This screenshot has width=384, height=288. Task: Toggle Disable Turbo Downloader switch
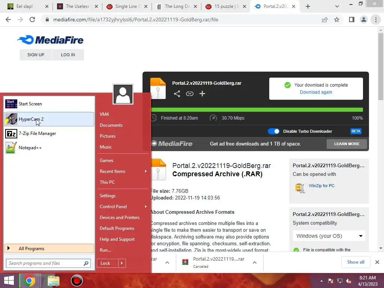tap(273, 131)
